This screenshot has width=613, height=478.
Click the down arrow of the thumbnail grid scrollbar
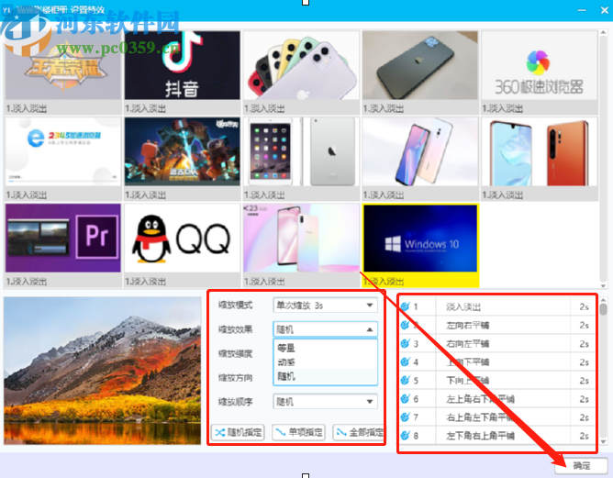click(x=603, y=285)
